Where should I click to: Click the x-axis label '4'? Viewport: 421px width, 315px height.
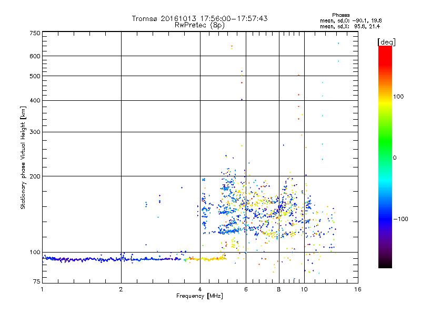point(200,289)
